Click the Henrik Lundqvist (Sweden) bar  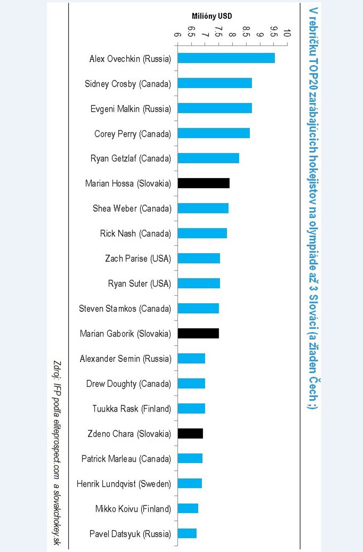[190, 484]
